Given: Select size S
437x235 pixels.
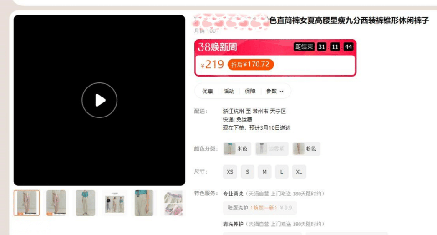Looking at the screenshot, I should [248, 172].
